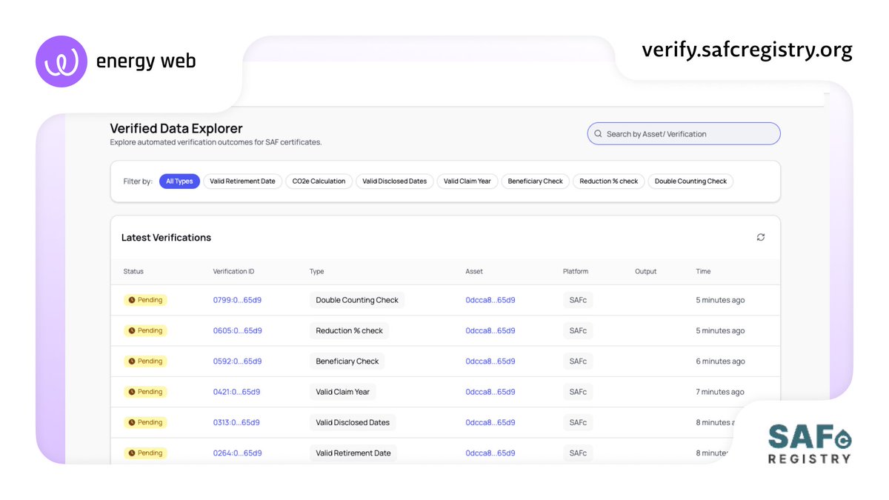Open verification ID 0313:0...65d9
Screen dimensions: 889x500
pyautogui.click(x=236, y=422)
